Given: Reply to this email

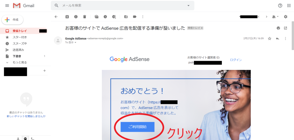Looking at the screenshot, I should [x=278, y=39].
